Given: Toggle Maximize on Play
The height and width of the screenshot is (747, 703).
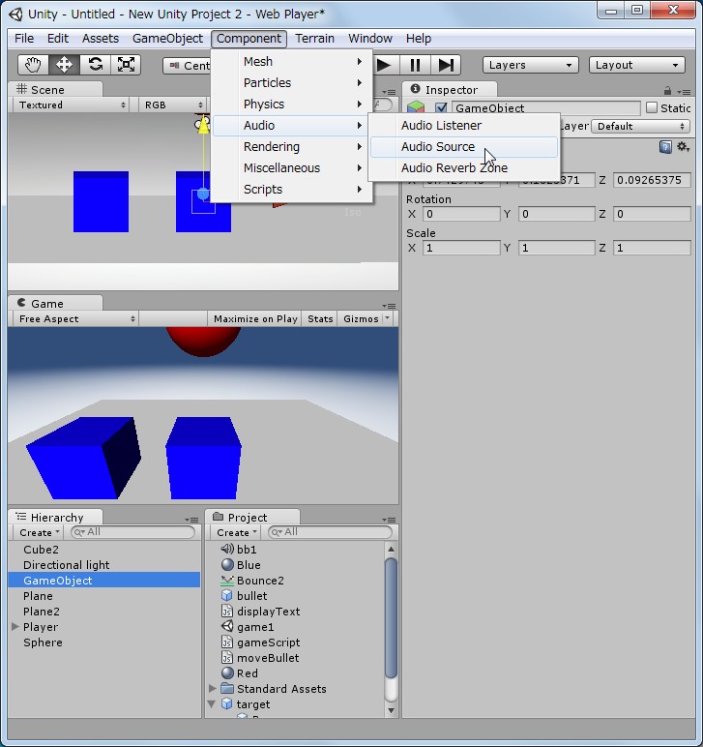Looking at the screenshot, I should click(255, 318).
